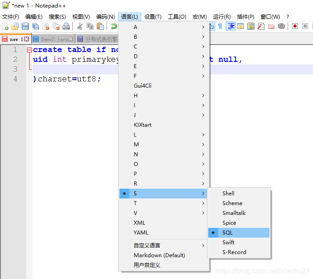The width and height of the screenshot is (313, 279).
Task: Cut selection with the scissors icon
Action: (80, 26)
